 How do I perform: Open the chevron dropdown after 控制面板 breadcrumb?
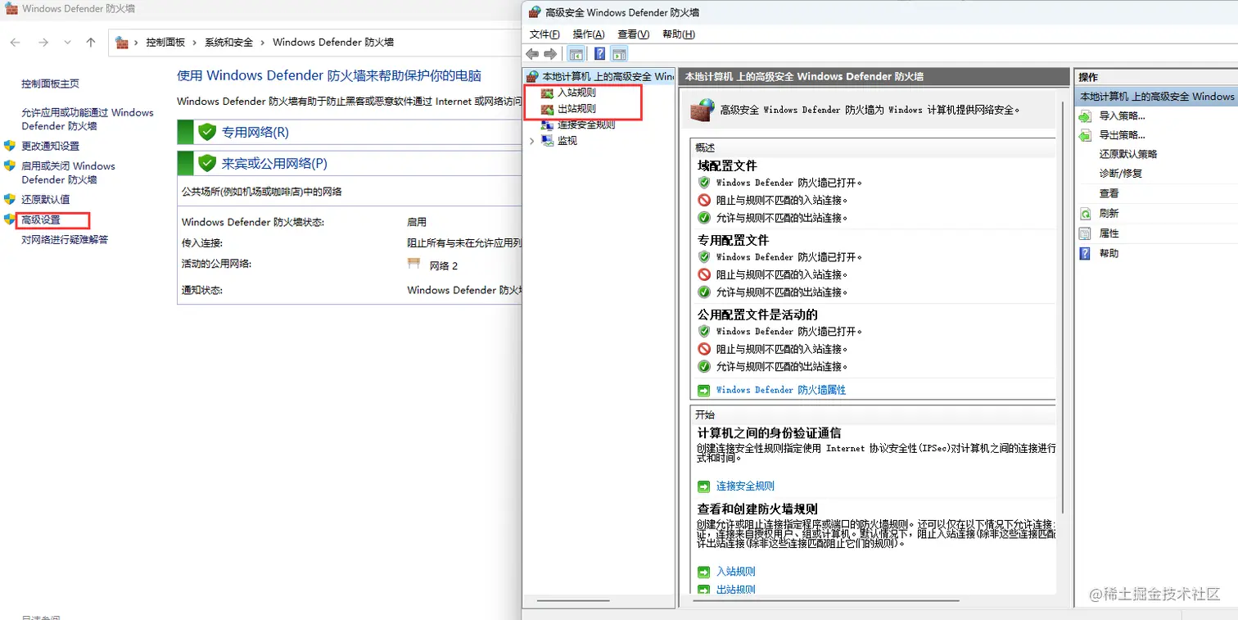pos(195,42)
